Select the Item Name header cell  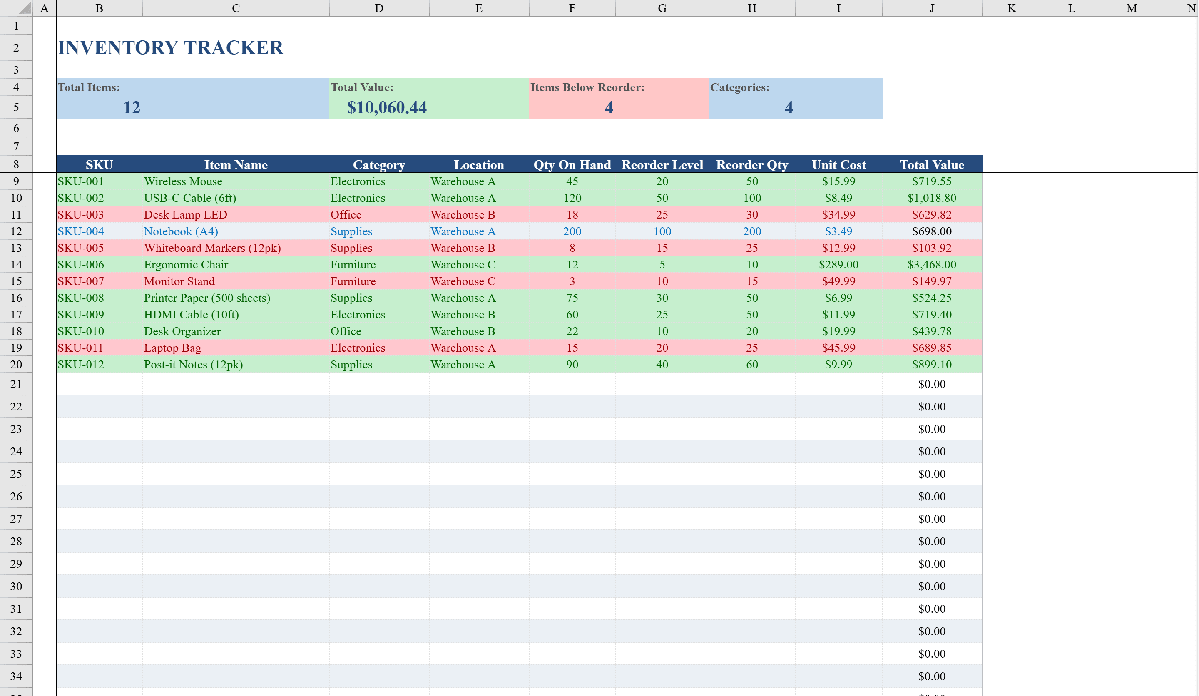click(x=236, y=164)
